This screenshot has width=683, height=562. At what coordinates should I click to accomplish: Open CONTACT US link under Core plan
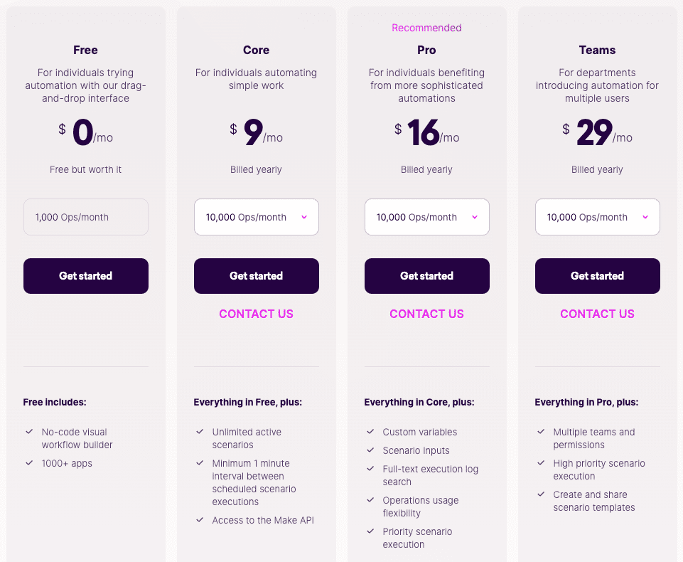tap(256, 314)
